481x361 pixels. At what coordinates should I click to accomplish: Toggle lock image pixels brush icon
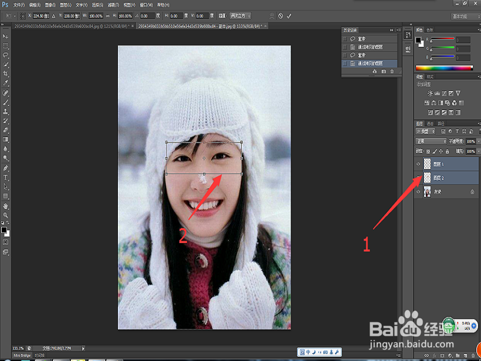click(x=435, y=152)
